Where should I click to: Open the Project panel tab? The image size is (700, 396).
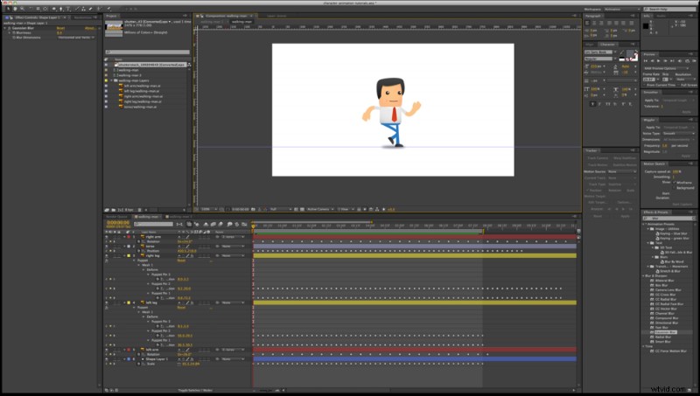coord(112,16)
